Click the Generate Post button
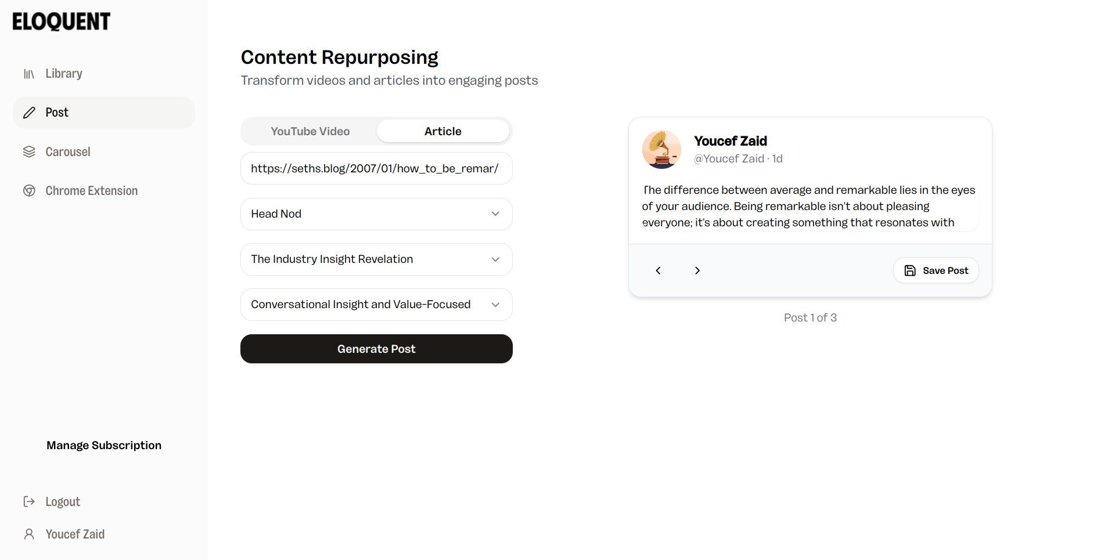 coord(376,349)
